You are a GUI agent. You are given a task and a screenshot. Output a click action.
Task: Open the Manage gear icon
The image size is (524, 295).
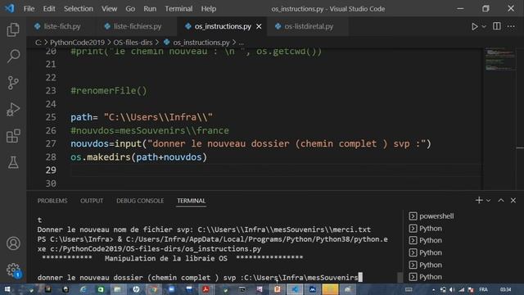pos(13,270)
